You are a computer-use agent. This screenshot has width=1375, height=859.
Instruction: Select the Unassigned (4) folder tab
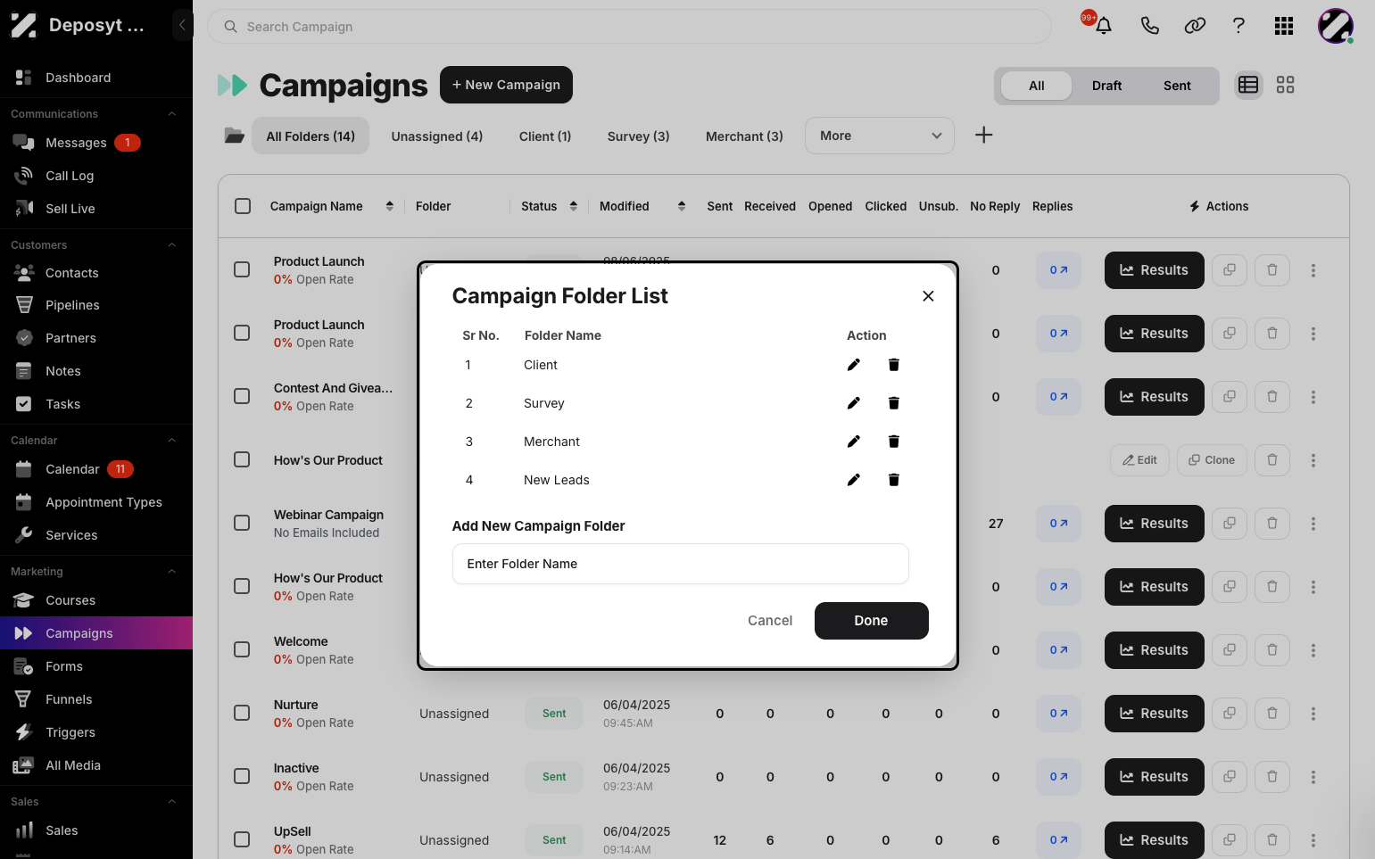click(437, 136)
